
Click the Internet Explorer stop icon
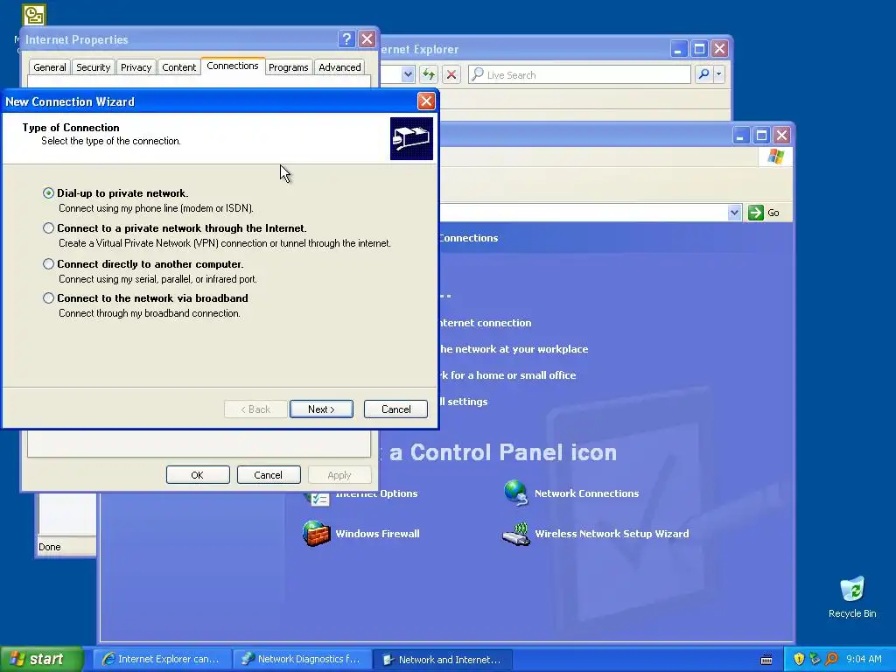[451, 74]
